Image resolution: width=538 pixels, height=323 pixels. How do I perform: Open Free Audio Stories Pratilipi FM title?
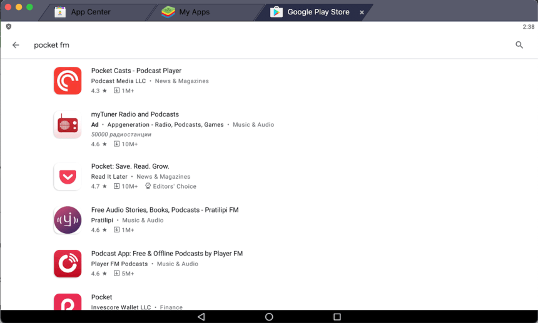pos(165,210)
